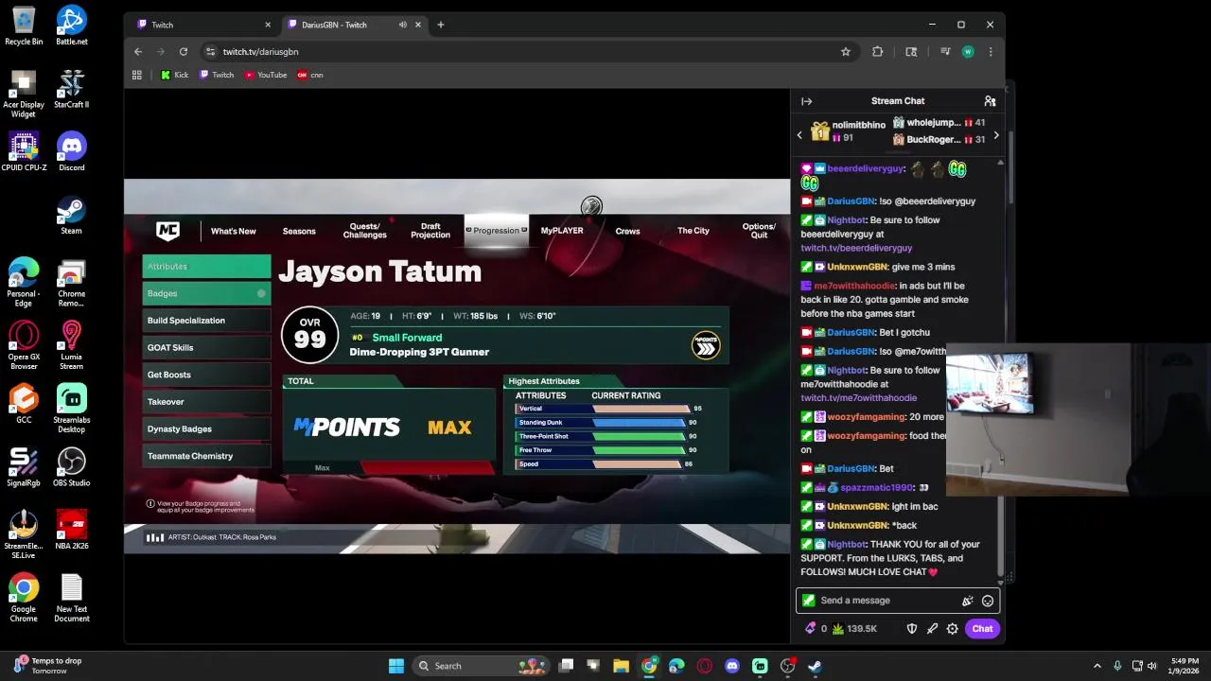Show hidden system tray icons chevron

coord(1097,666)
